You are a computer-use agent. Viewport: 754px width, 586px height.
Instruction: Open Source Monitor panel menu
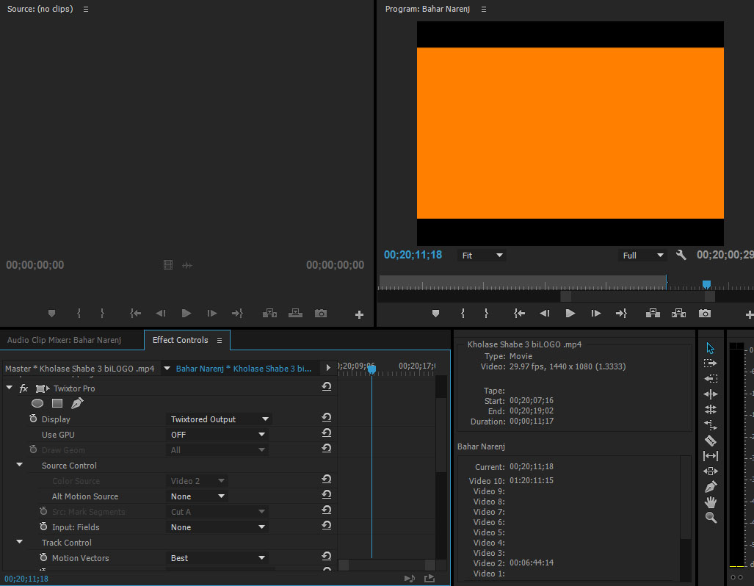(86, 9)
